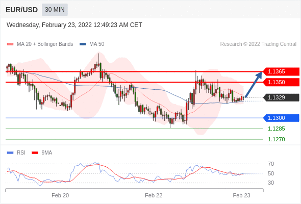Select the 1.1300 pivot price tag
Image resolution: width=301 pixels, height=204 pixels.
(281, 118)
